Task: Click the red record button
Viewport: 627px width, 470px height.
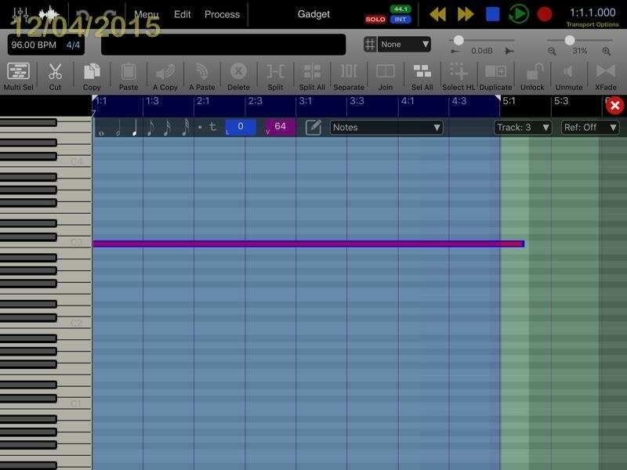Action: [544, 14]
